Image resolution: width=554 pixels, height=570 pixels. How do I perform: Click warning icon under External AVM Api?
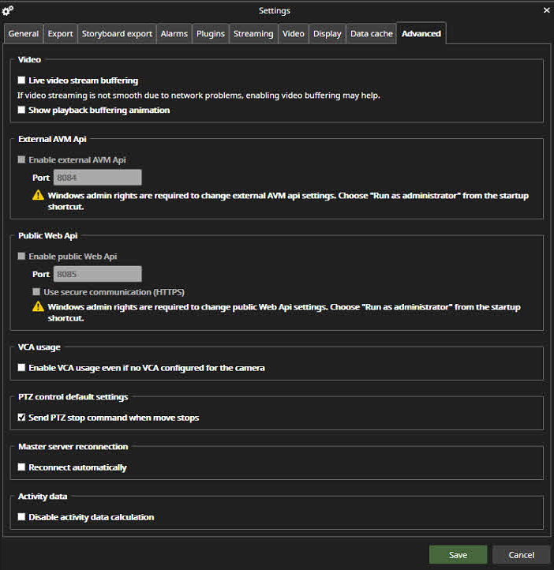coord(37,196)
